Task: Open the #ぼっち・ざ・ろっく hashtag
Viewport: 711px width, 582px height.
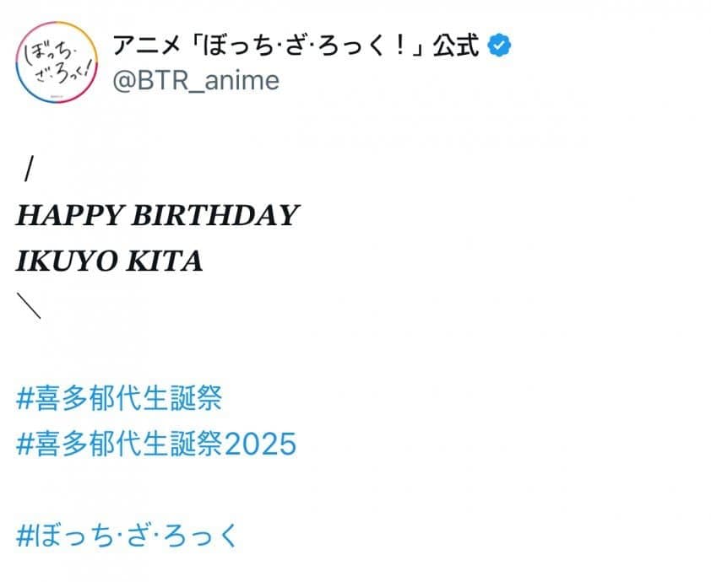Action: (128, 535)
